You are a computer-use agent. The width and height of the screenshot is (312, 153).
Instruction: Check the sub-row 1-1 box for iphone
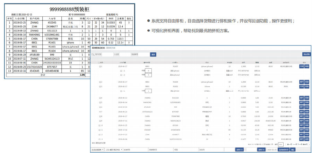tap(121, 71)
